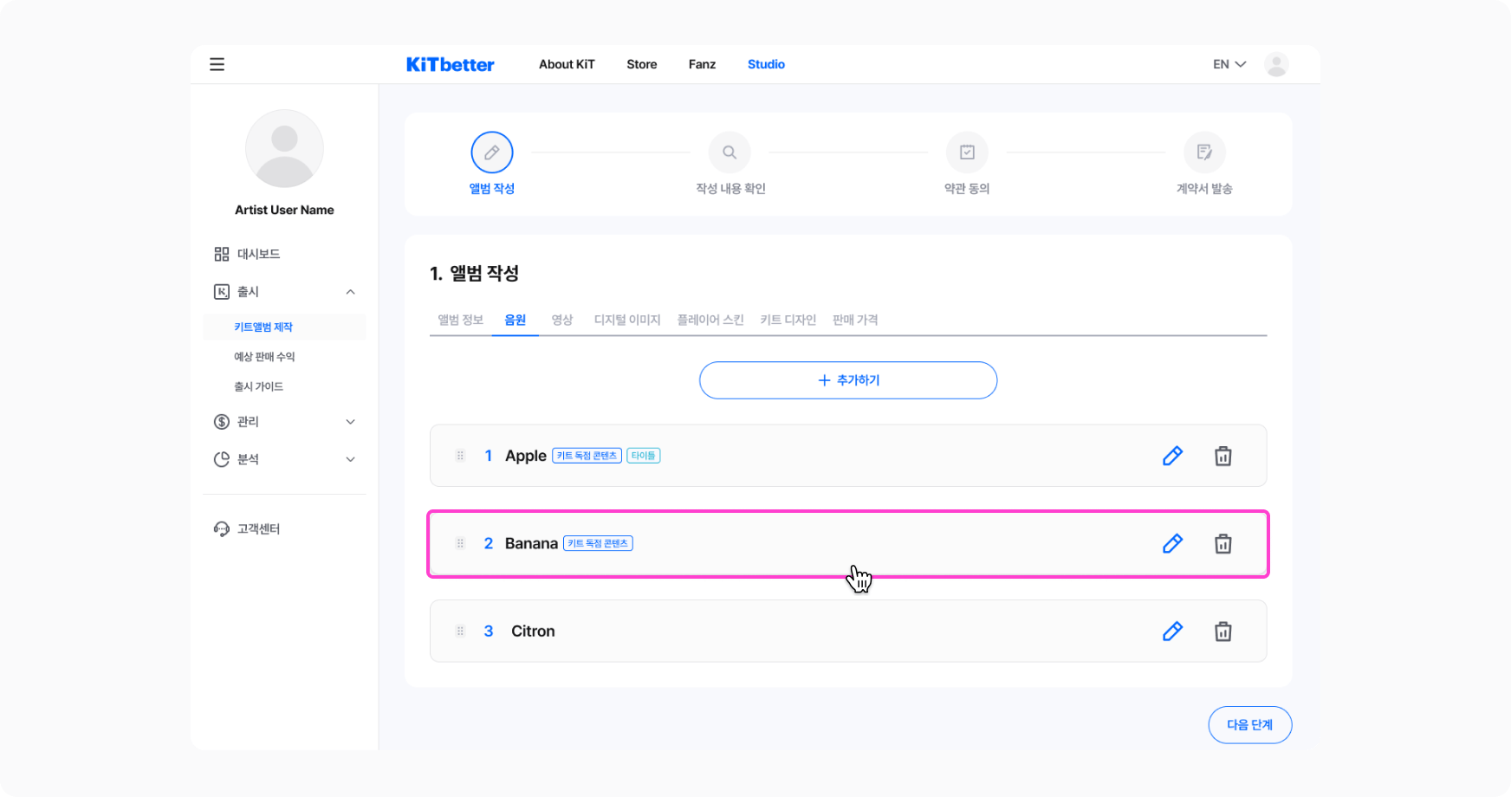Click the 추가하기 add button
Viewport: 1511px width, 797px height.
[x=847, y=380]
